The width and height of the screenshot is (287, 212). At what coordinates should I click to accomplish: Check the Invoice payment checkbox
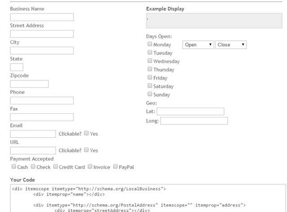click(90, 166)
